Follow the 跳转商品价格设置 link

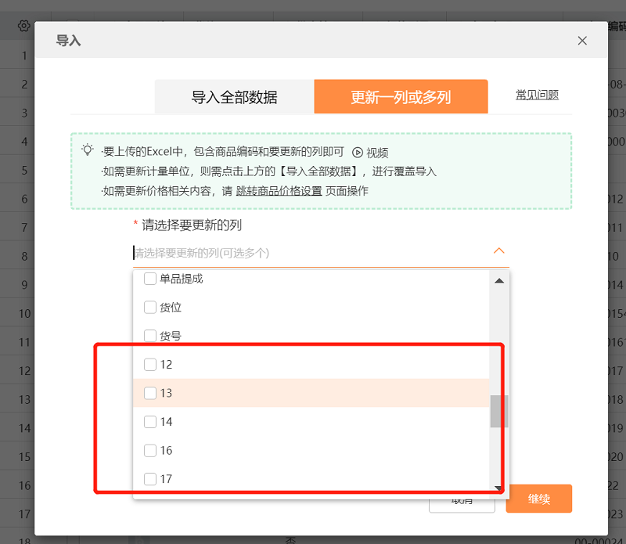point(279,191)
